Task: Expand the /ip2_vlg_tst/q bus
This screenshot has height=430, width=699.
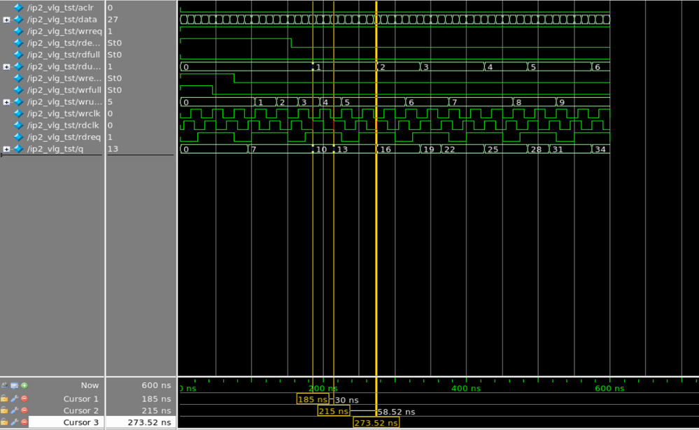Action: 6,149
